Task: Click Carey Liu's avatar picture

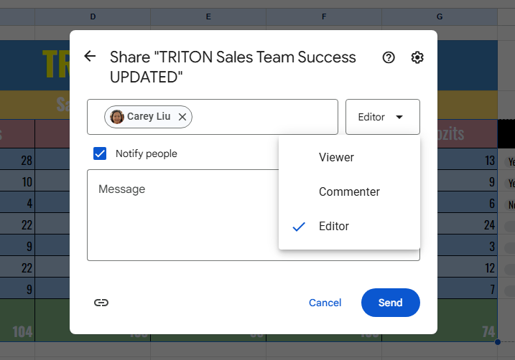Action: (117, 117)
